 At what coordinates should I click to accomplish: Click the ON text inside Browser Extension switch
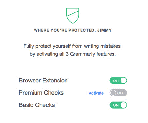pyautogui.click(x=116, y=81)
